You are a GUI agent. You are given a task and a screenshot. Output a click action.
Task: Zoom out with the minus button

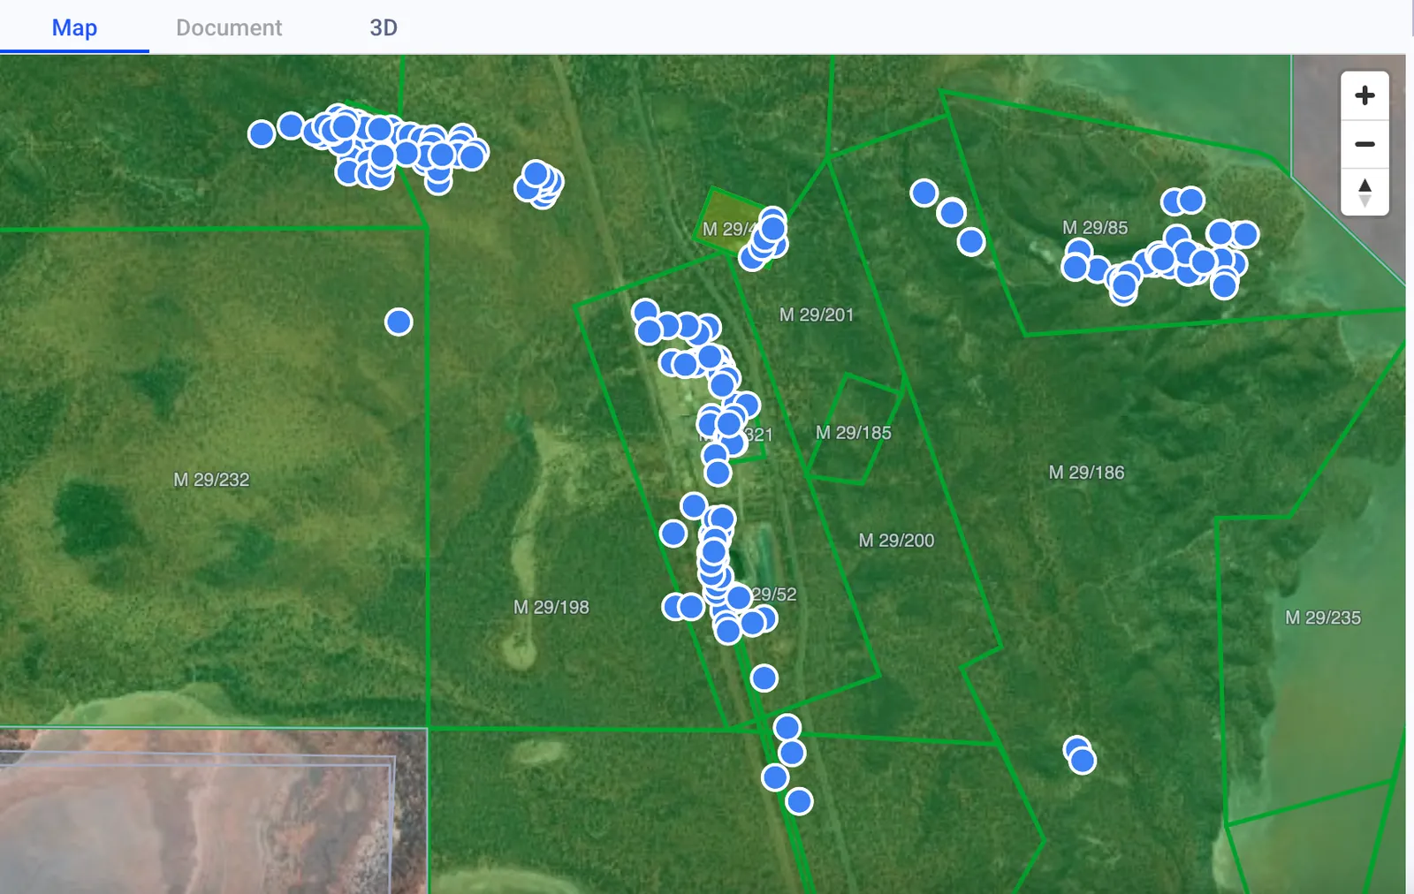[1365, 144]
